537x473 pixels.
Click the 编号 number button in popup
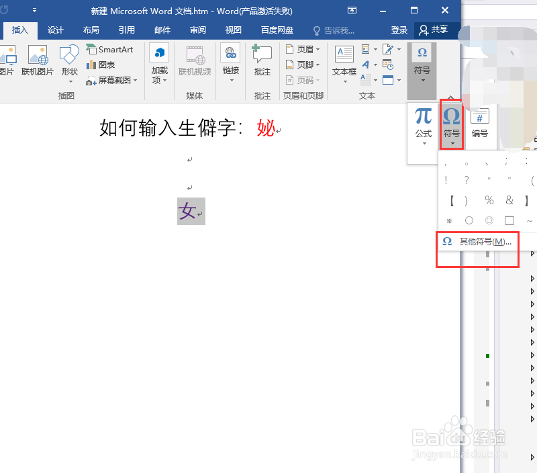pyautogui.click(x=479, y=124)
